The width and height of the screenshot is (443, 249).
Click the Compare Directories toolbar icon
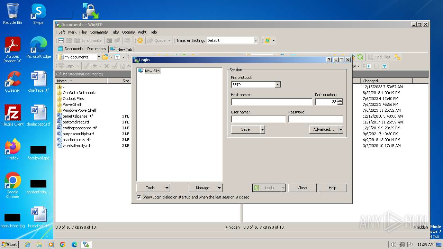coord(61,40)
